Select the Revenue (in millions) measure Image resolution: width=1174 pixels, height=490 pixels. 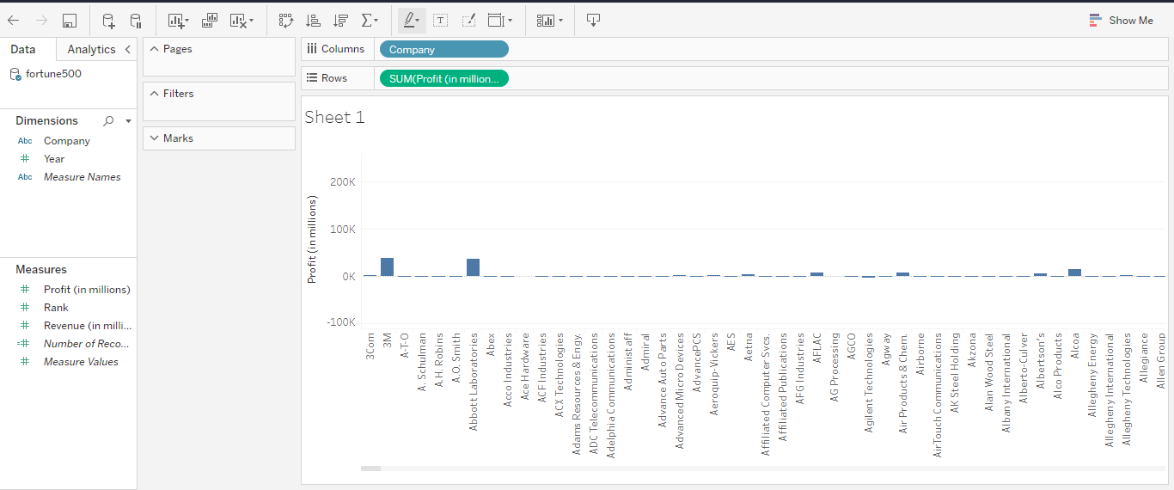coord(88,326)
